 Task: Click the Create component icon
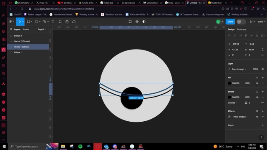click(x=137, y=22)
